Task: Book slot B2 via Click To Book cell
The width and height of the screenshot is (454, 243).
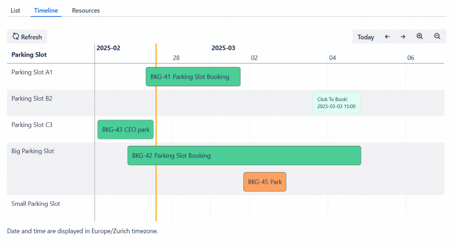Action: pyautogui.click(x=336, y=102)
